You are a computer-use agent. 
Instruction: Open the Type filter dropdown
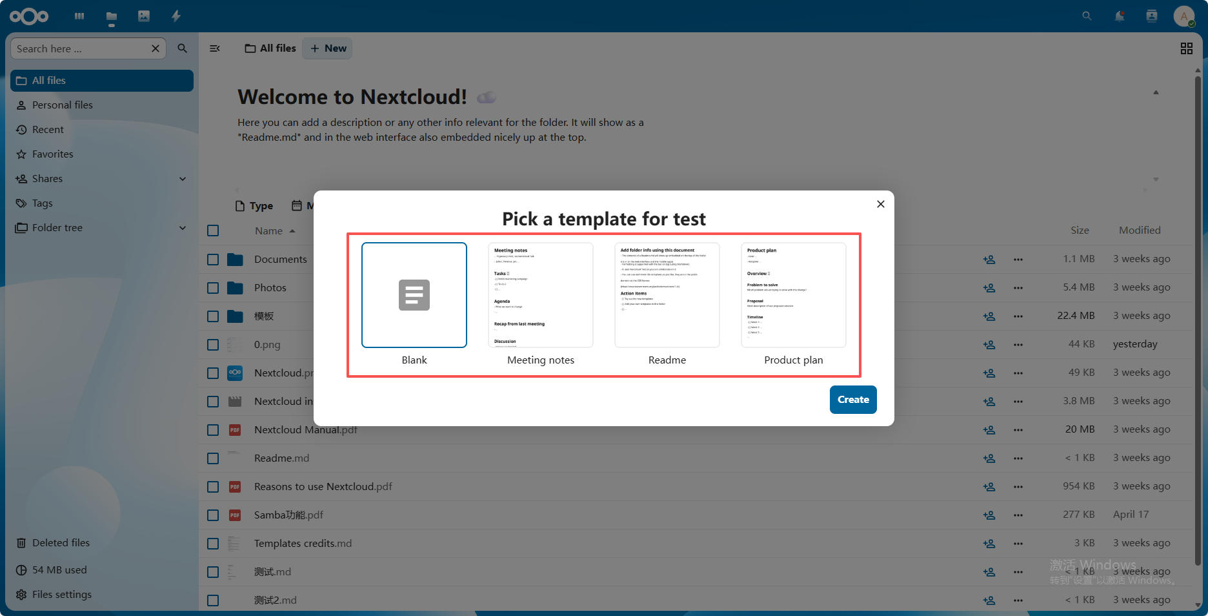click(x=254, y=206)
